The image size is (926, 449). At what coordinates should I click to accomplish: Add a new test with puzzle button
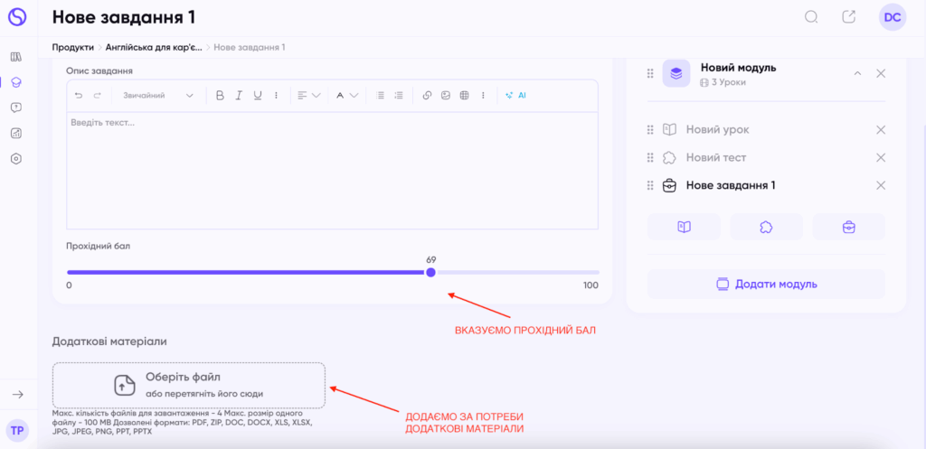(x=766, y=227)
